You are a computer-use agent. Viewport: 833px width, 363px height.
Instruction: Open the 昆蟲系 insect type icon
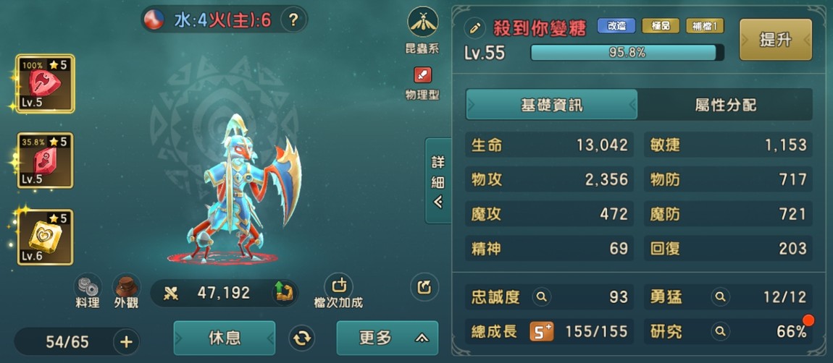point(423,22)
